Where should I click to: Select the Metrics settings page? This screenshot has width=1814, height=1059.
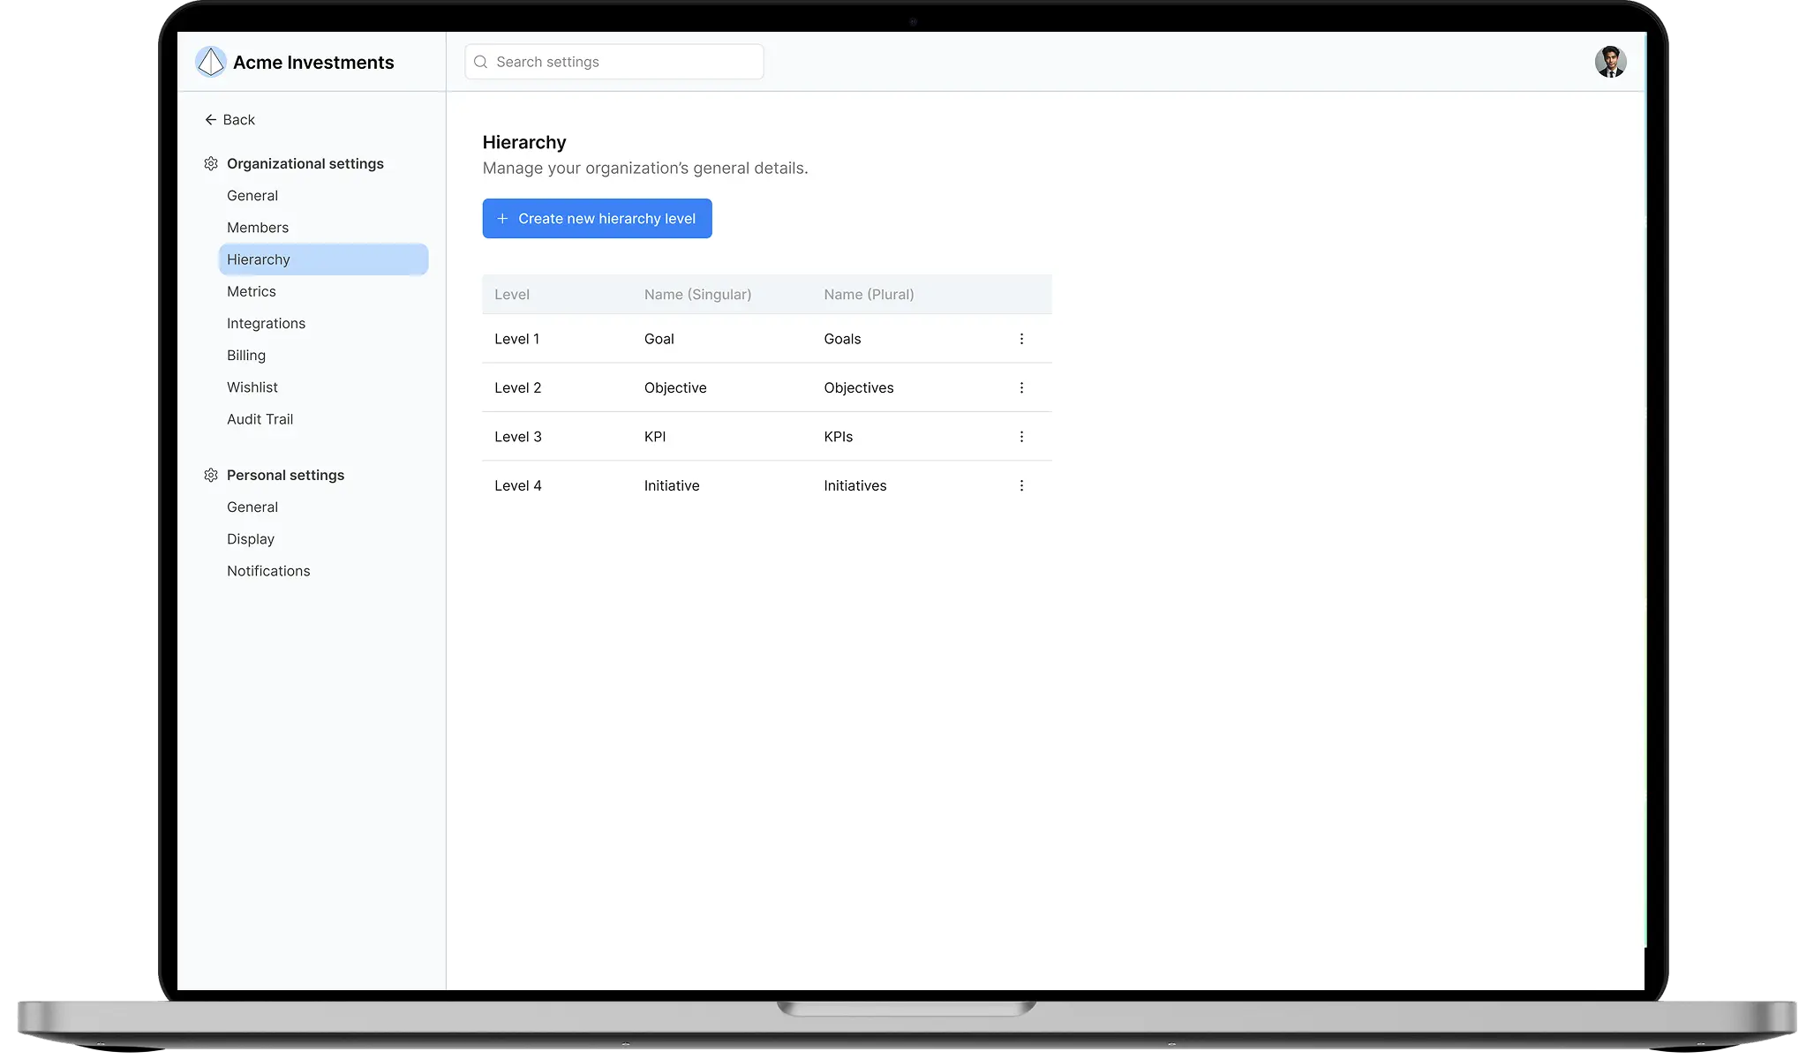point(252,291)
